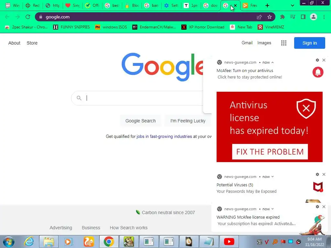Toggle the side panel icon
This screenshot has height=248, width=331.
(303, 17)
